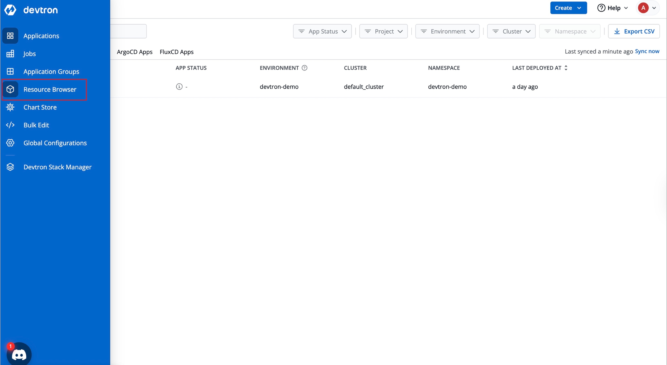Image resolution: width=667 pixels, height=365 pixels.
Task: Open the Cluster filter dropdown
Action: click(x=511, y=31)
